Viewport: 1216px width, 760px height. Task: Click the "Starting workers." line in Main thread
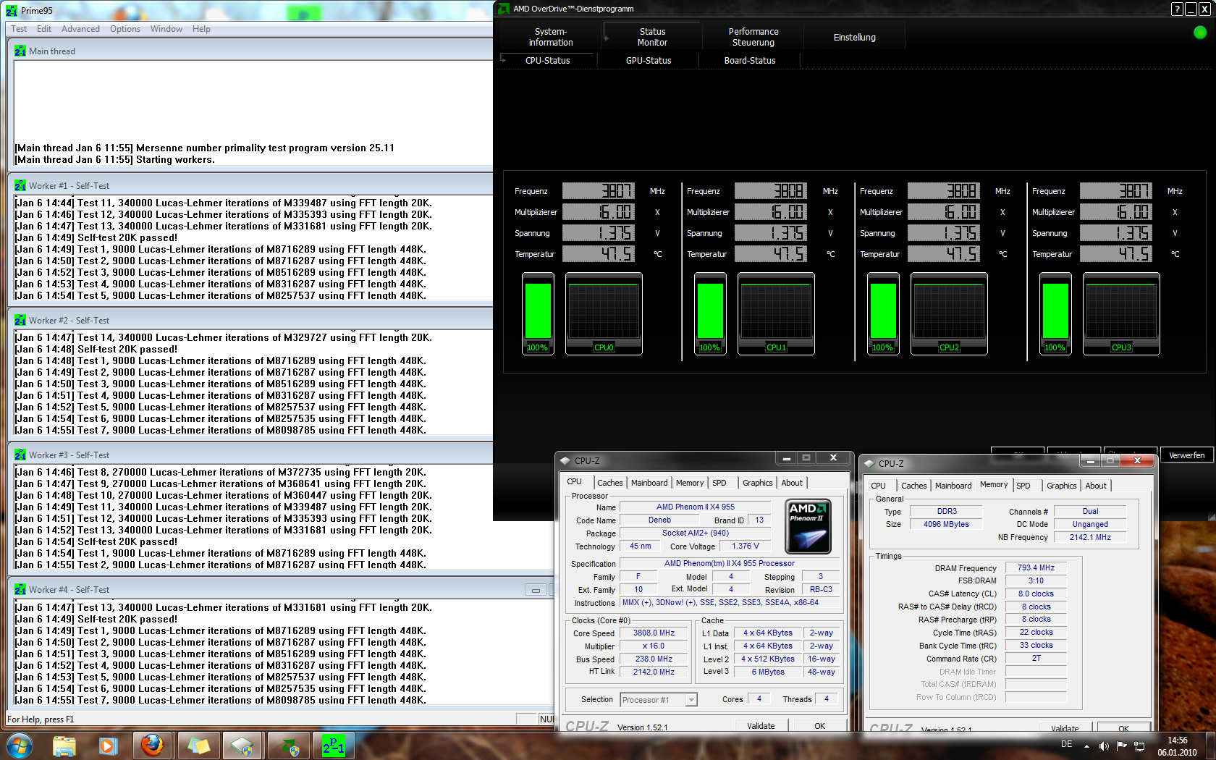click(x=115, y=160)
